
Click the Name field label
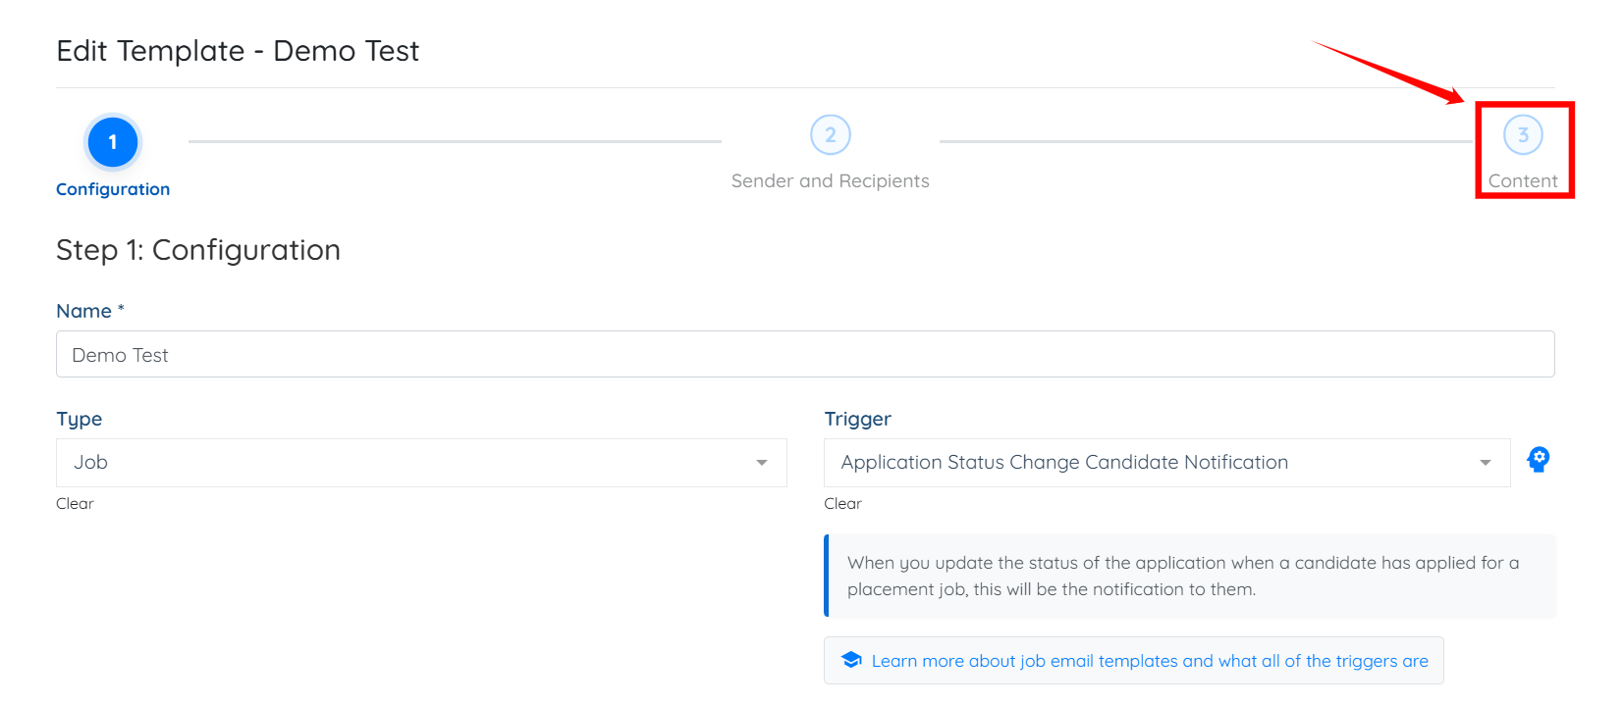point(84,311)
